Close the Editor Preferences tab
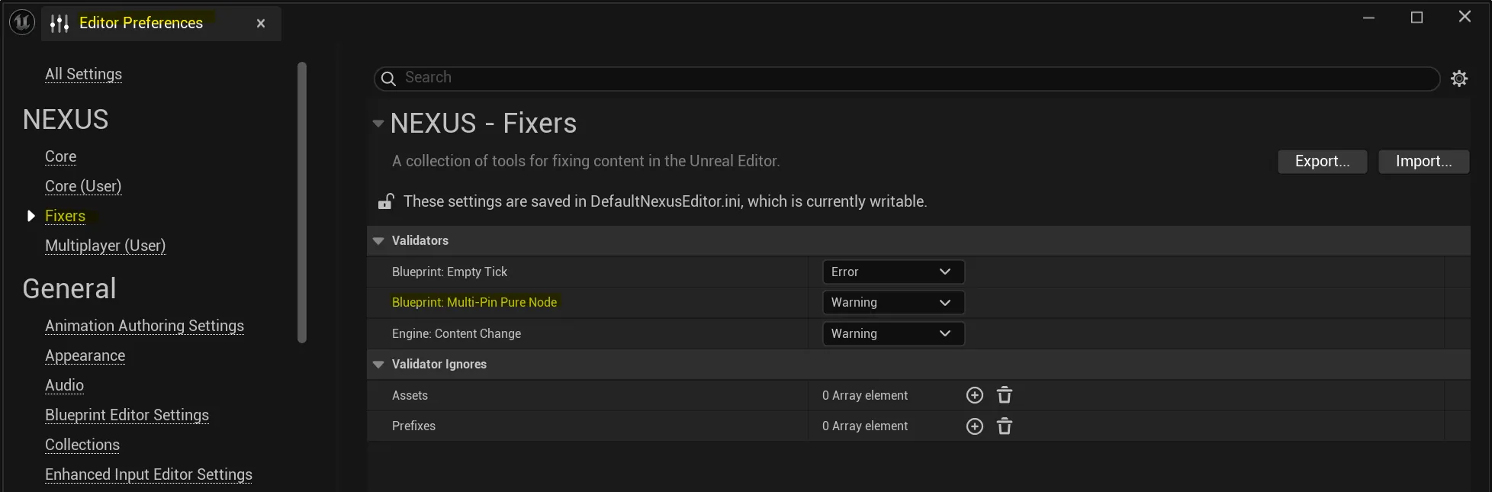This screenshot has width=1492, height=492. click(261, 24)
